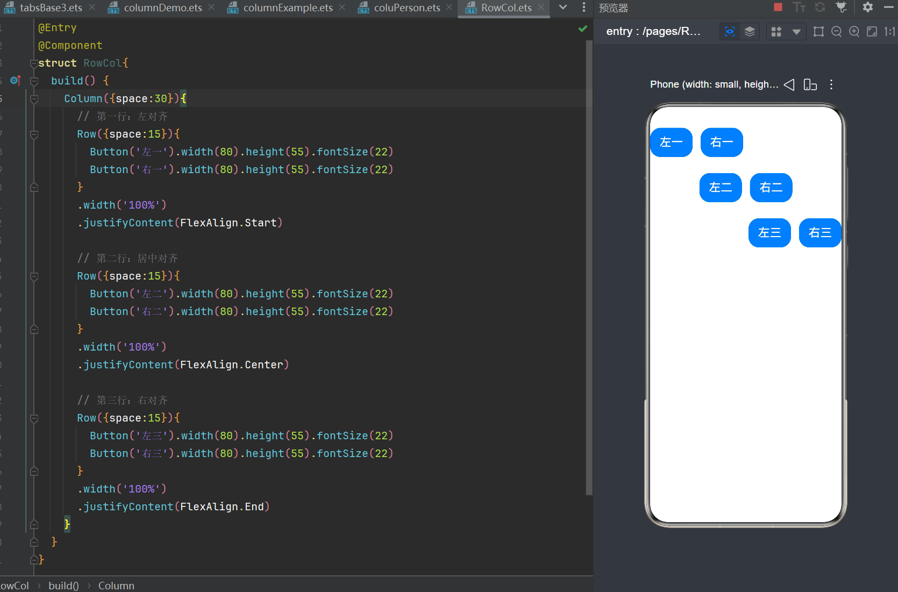Click the fold end marker of first Row

34,187
